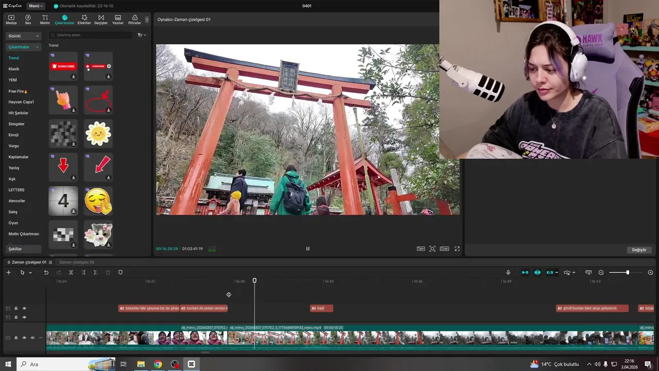Image resolution: width=659 pixels, height=371 pixels.
Task: Zoom out the timeline
Action: coord(601,273)
